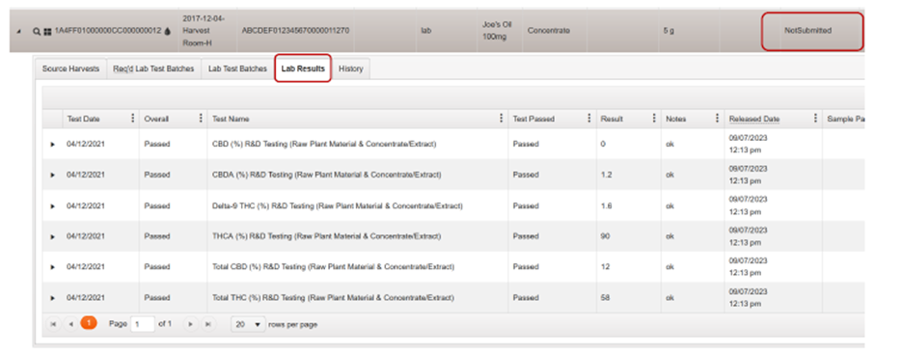The width and height of the screenshot is (903, 354).
Task: Expand the Total THC (%) R&D Testing row
Action: [x=52, y=298]
